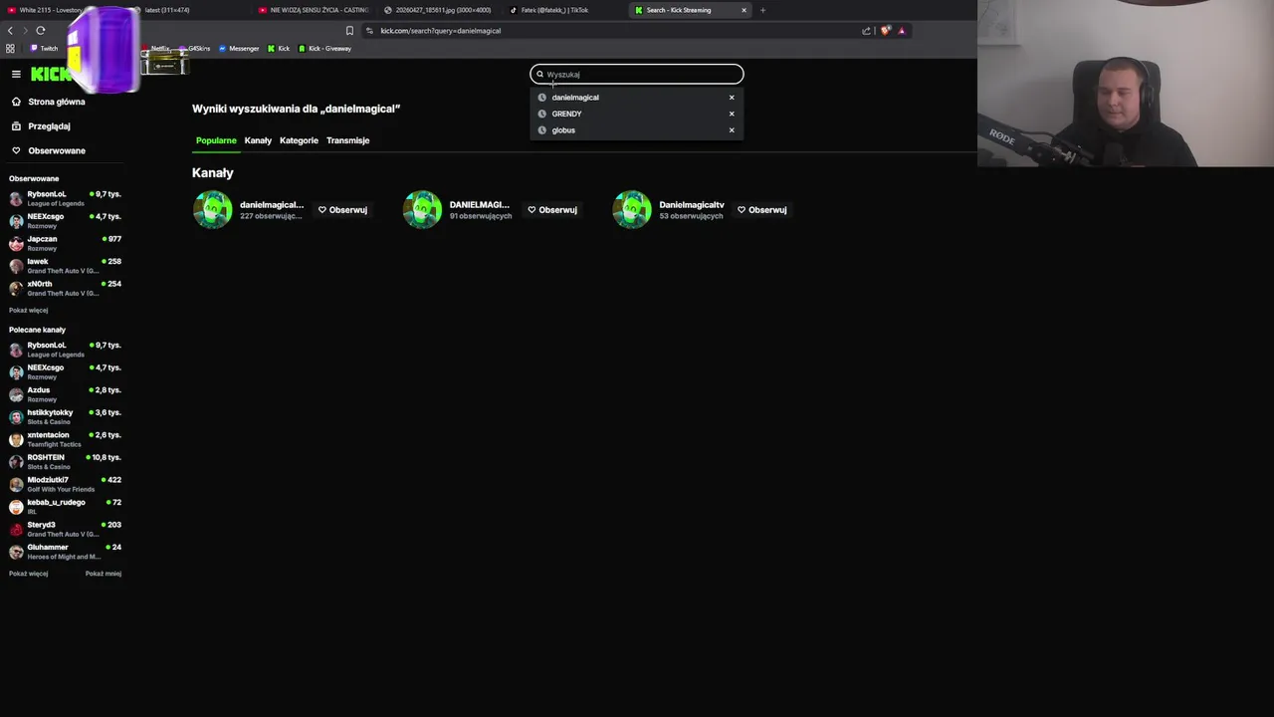Open Danielmagicaltv channel name link
This screenshot has width=1274, height=717.
point(691,205)
